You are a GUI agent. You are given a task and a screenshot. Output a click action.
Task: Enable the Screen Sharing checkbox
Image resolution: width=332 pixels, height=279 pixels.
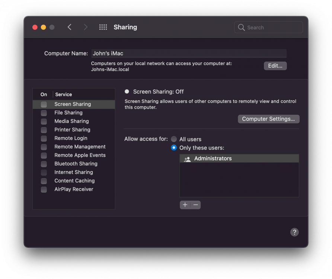[44, 105]
